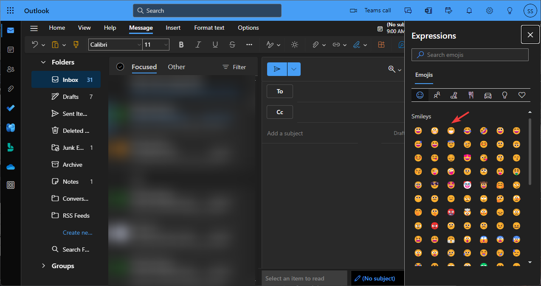Click the Send button
541x286 pixels.
pyautogui.click(x=277, y=69)
